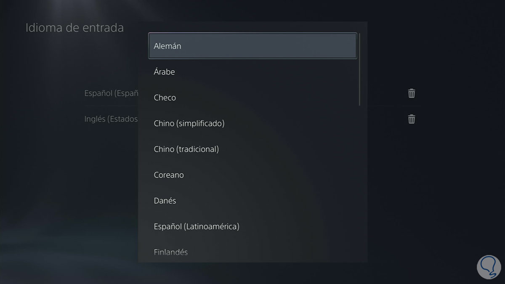Click the language list scrollbar thumb
505x284 pixels.
[x=360, y=69]
